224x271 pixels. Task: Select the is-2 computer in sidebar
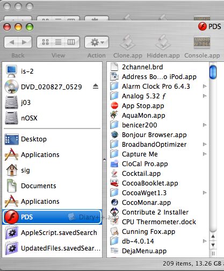pos(52,72)
